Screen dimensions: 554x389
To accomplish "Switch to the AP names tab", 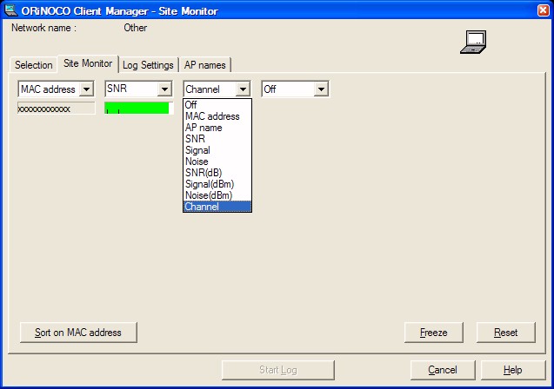I will pos(204,65).
